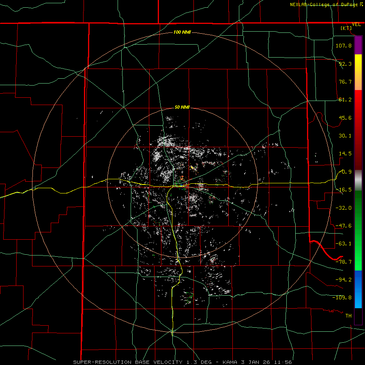Click the -63.1 velocity scale value
Viewport: 365px width, 365px height.
pyautogui.click(x=344, y=244)
